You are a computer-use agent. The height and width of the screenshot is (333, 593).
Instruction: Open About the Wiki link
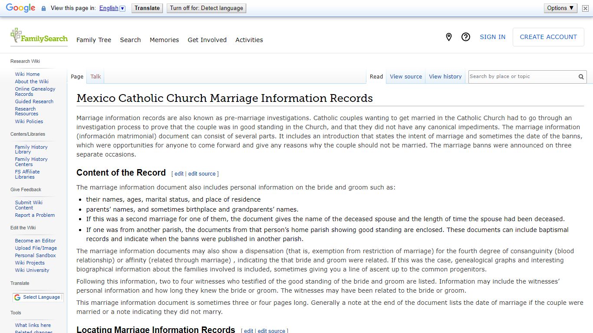click(x=32, y=82)
